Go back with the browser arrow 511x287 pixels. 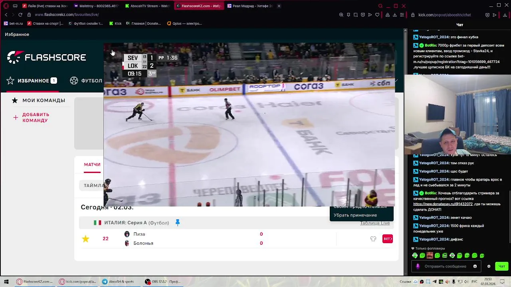[x=6, y=15]
